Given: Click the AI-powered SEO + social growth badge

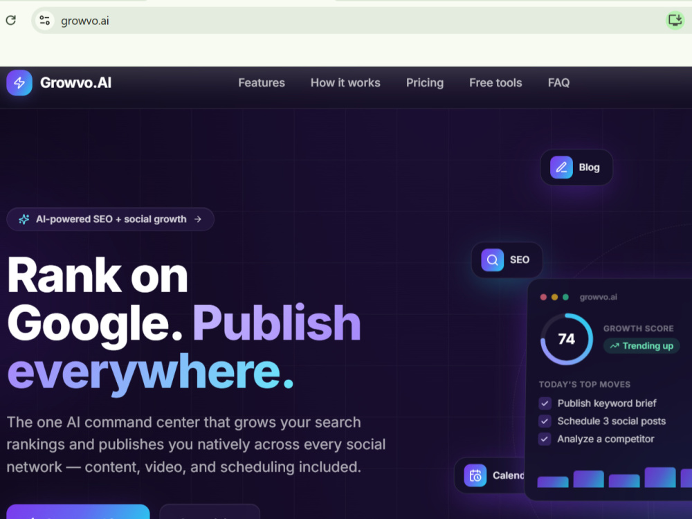Looking at the screenshot, I should click(x=110, y=219).
